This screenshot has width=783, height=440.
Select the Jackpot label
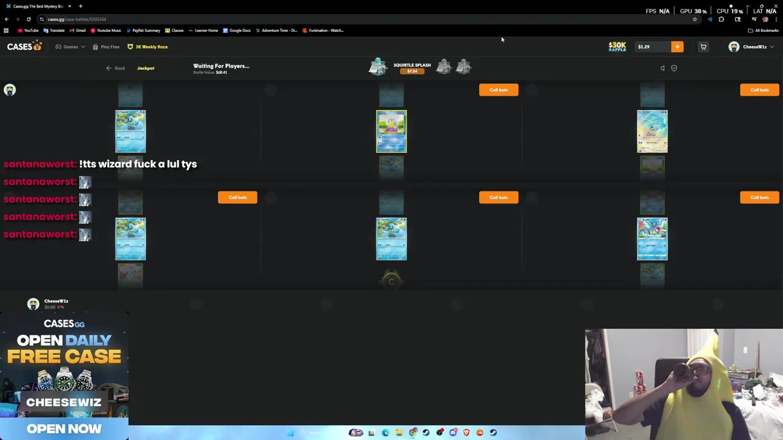146,68
